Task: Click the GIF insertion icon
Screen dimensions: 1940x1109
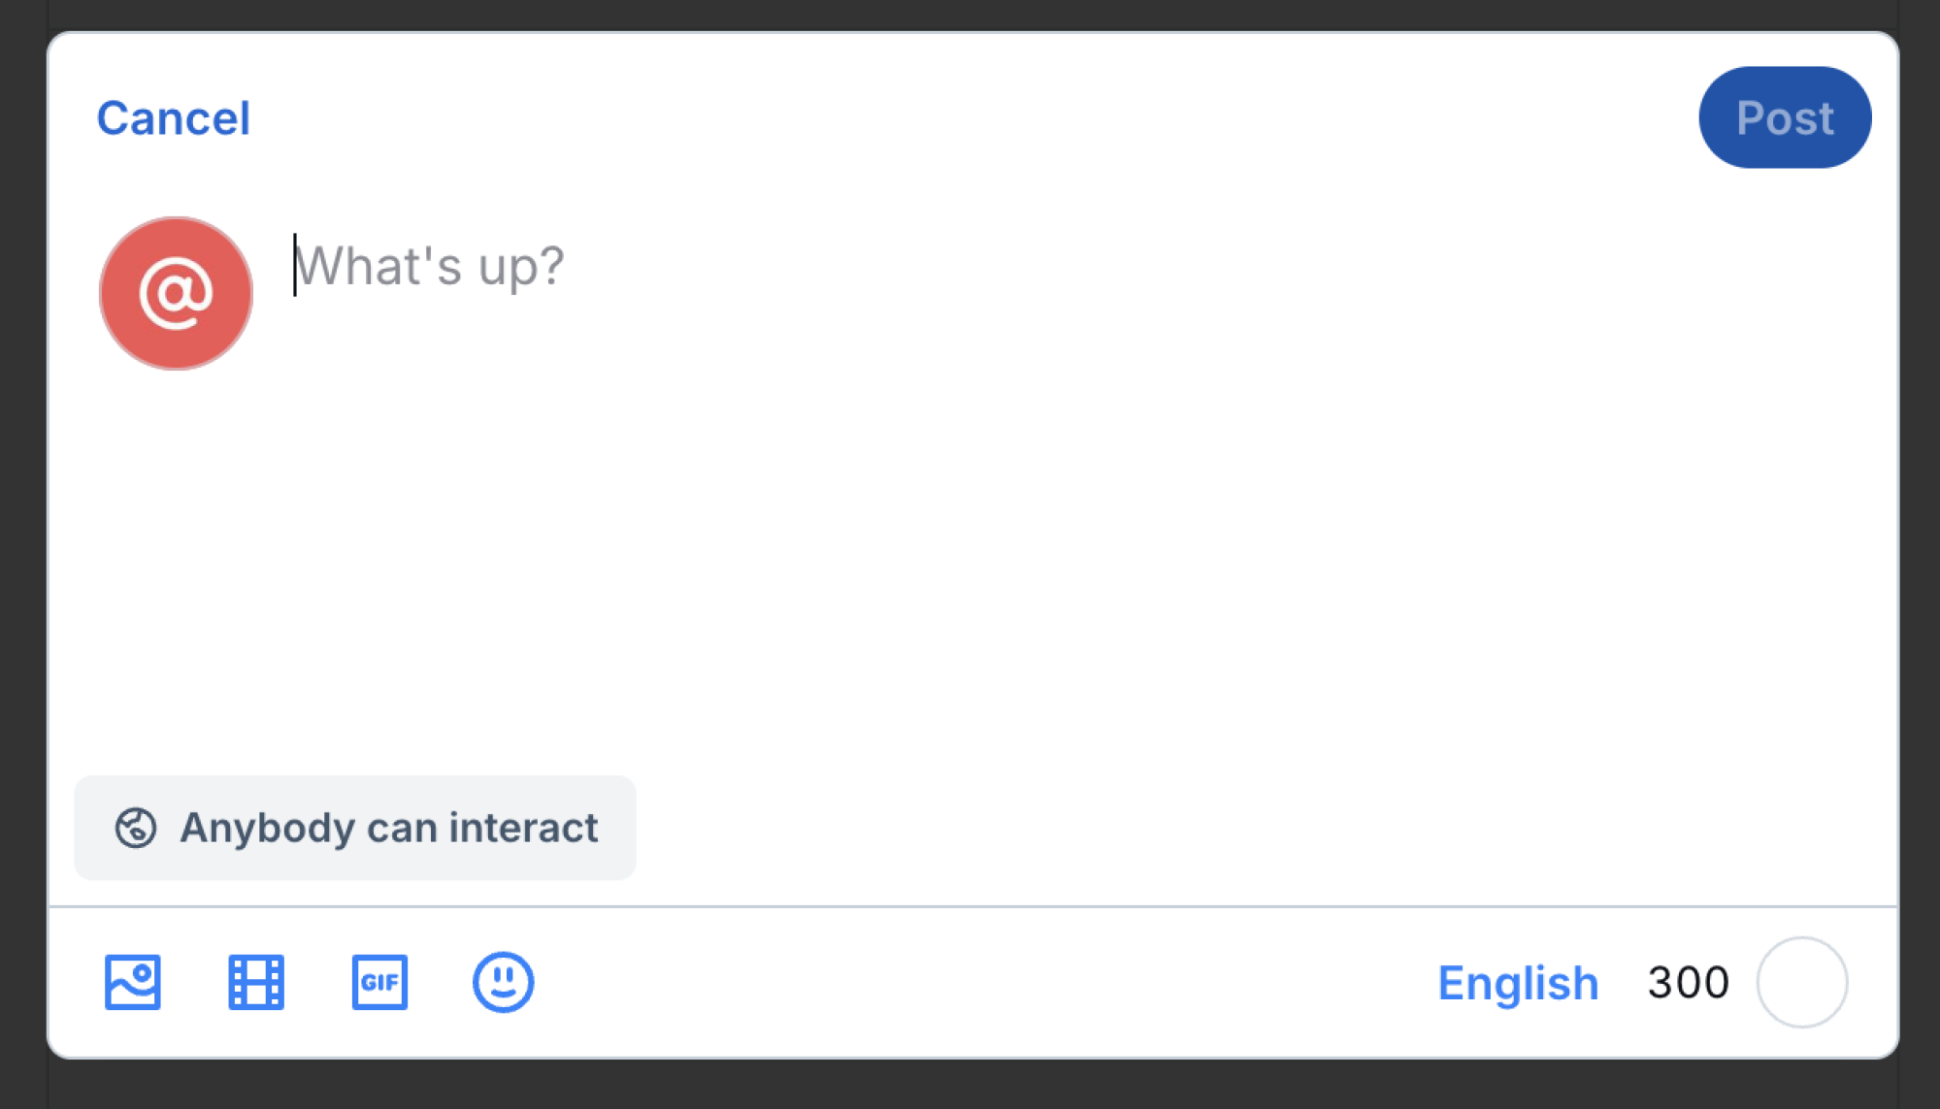Action: point(379,983)
